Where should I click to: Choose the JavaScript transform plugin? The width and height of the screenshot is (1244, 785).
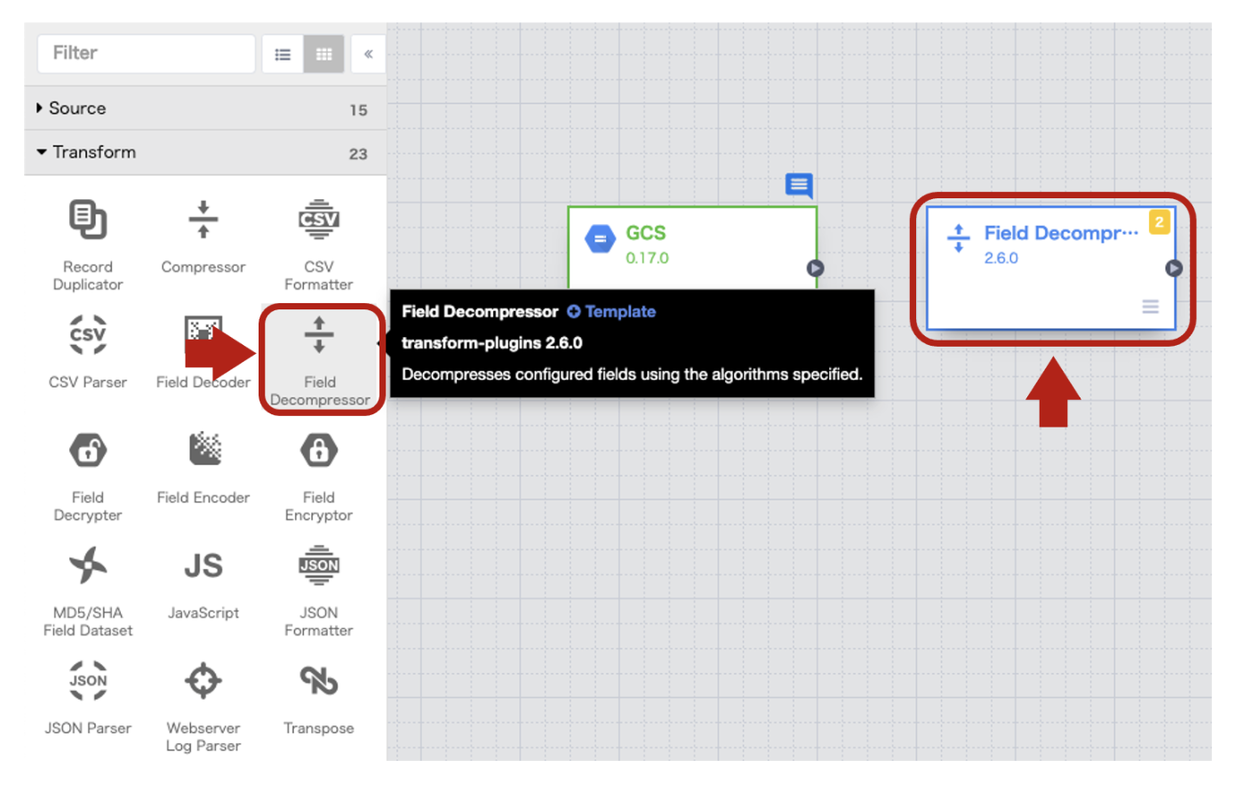pos(203,583)
